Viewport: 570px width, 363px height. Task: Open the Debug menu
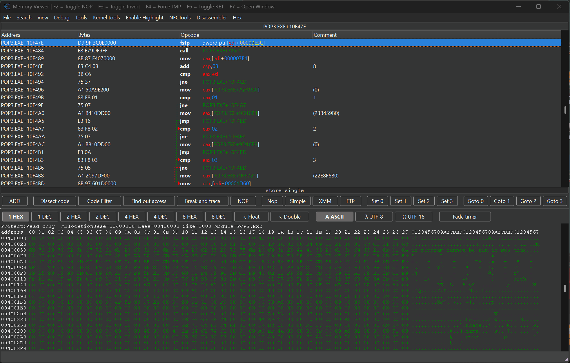pos(62,18)
